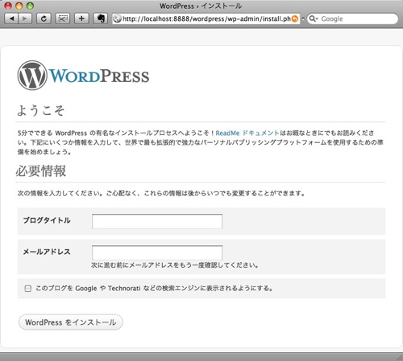
Task: Close the window with the red button
Action: point(8,6)
